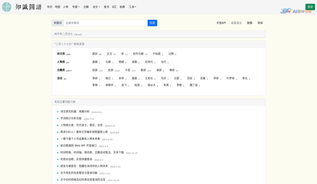
Task: Open the 开放API link
Action: click(x=221, y=23)
